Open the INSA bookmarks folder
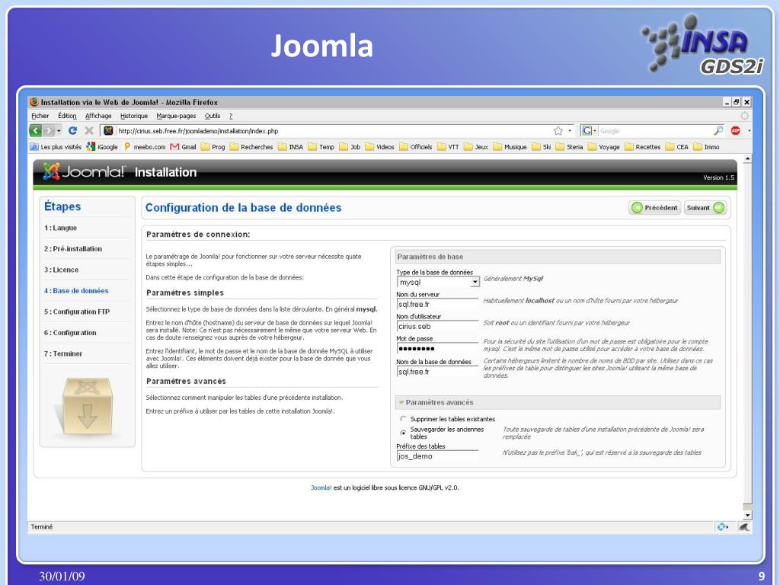The height and width of the screenshot is (585, 780). coord(290,147)
